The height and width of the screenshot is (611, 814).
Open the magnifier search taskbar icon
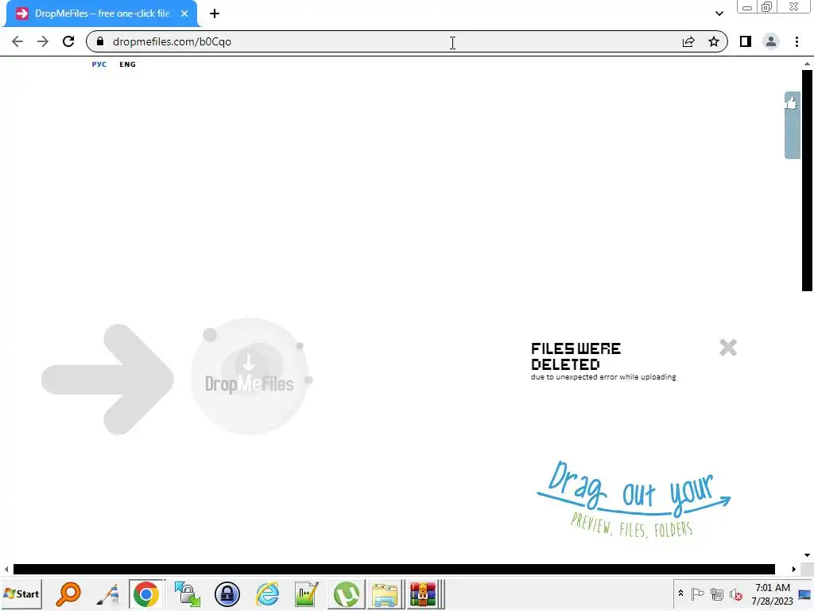click(68, 594)
